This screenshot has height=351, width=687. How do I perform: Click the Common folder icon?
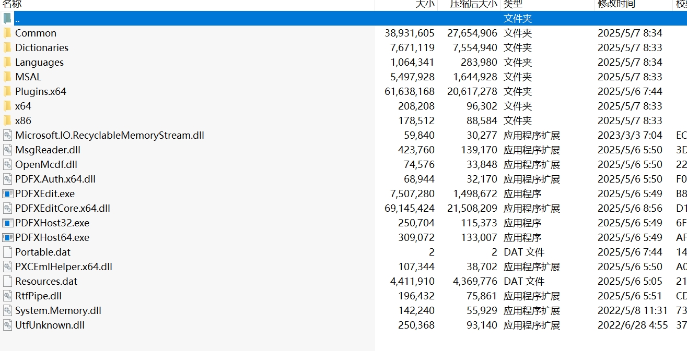coord(7,33)
